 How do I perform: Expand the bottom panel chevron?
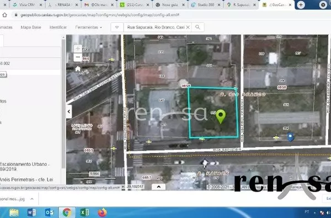click(x=158, y=187)
